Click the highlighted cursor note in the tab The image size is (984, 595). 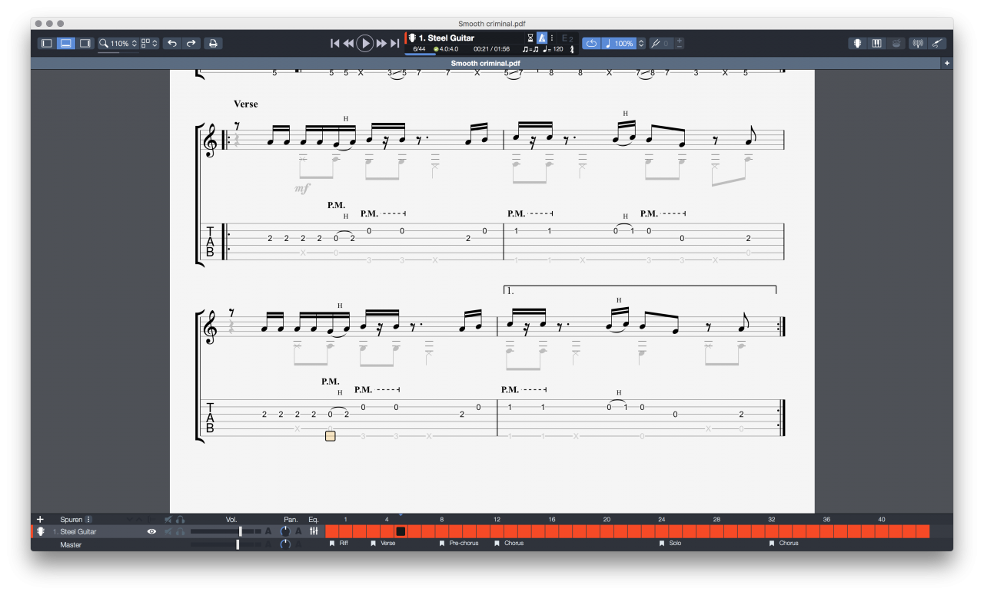click(x=331, y=436)
